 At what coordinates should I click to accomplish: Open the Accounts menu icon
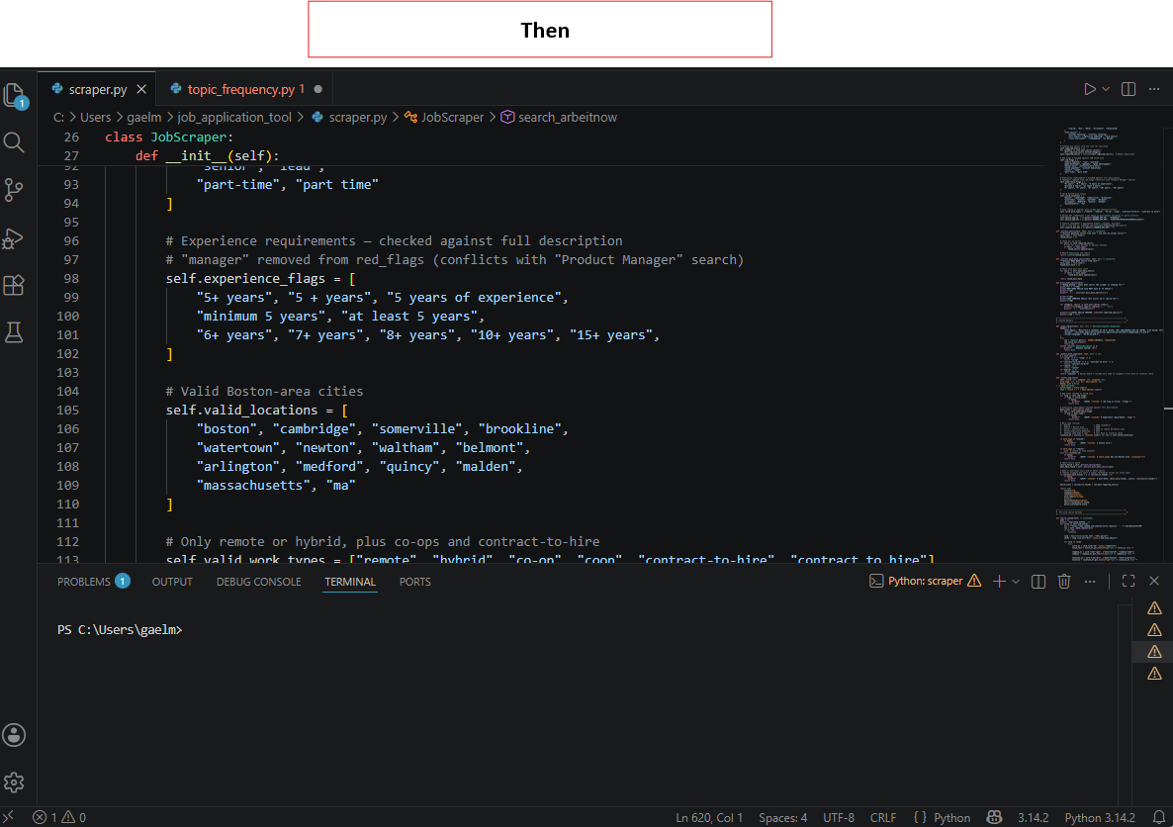(x=14, y=735)
